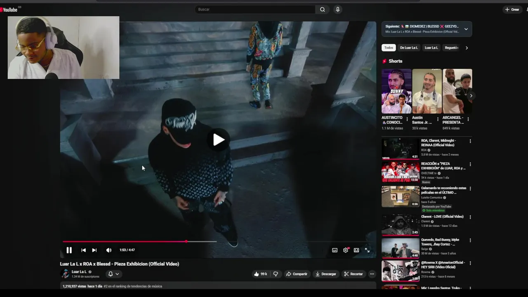Toggle subtitles captions button
This screenshot has width=528, height=297.
click(x=335, y=250)
